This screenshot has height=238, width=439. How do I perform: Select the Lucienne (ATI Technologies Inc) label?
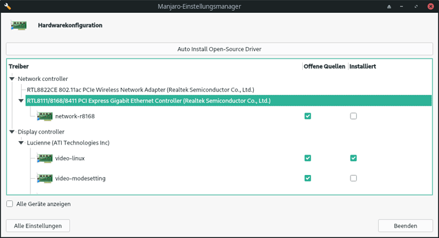pos(68,143)
